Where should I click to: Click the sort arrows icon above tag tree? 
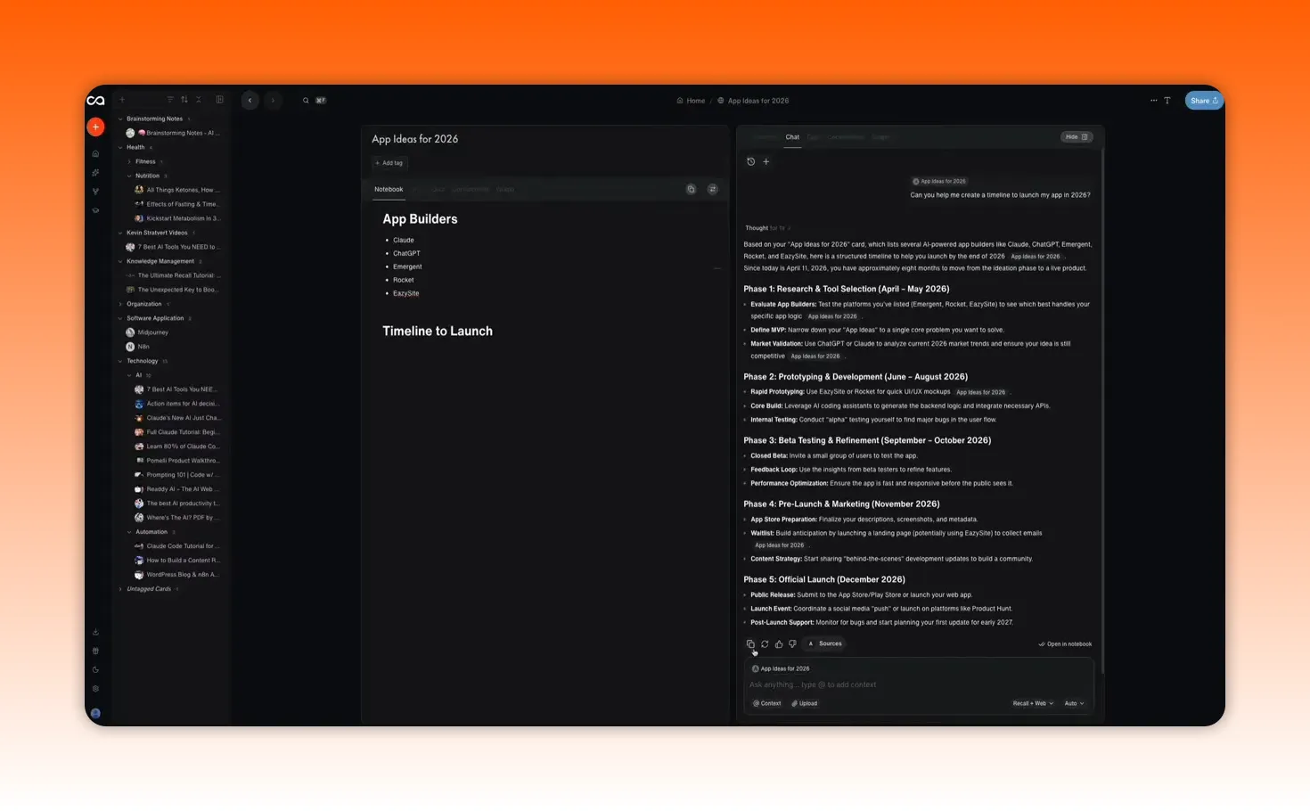[x=184, y=100]
